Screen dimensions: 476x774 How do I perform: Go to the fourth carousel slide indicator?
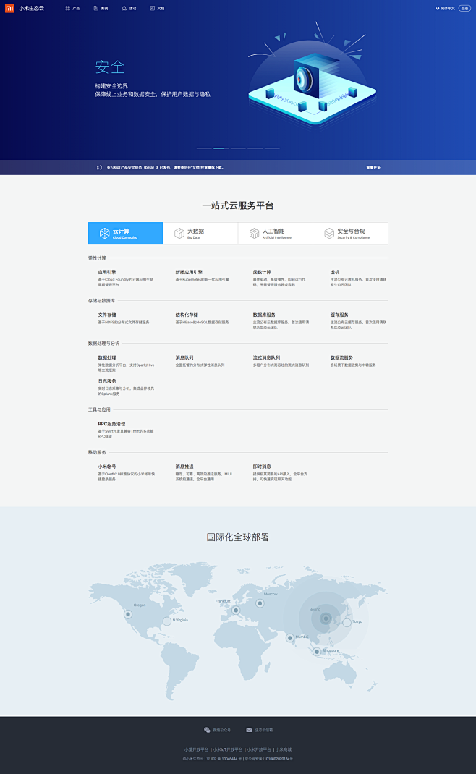pos(255,148)
